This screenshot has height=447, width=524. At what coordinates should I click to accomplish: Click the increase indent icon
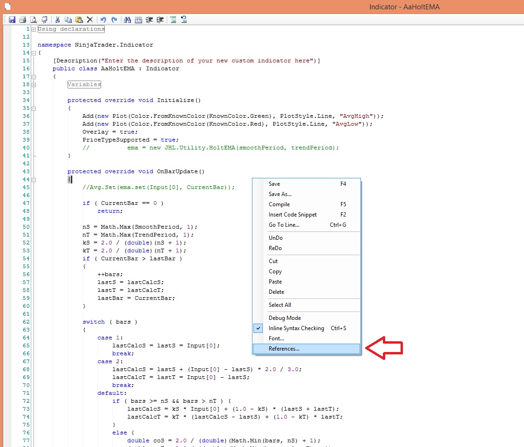click(x=160, y=20)
